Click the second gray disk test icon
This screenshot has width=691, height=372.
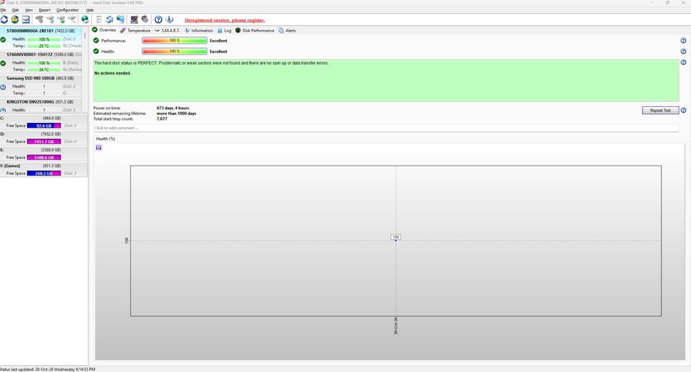tap(50, 19)
